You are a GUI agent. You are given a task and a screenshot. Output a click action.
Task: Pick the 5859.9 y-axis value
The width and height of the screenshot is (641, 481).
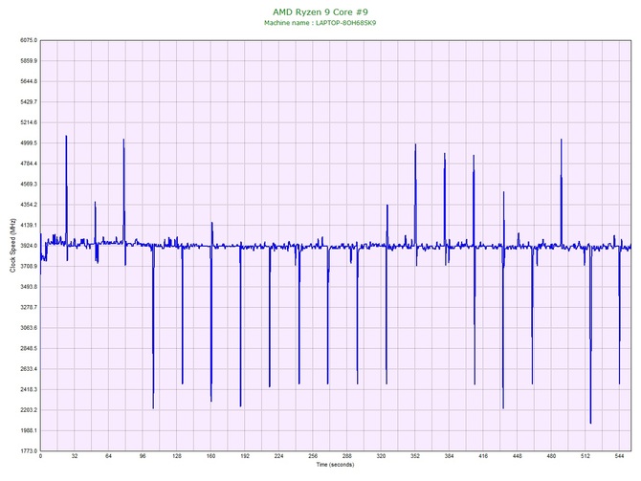click(29, 61)
